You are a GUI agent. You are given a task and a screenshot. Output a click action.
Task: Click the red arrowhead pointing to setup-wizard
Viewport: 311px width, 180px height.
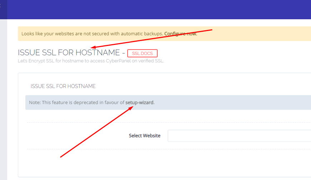tap(131, 108)
